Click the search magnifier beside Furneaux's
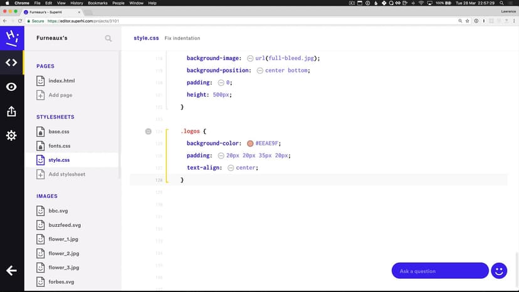The height and width of the screenshot is (292, 519). 108,38
